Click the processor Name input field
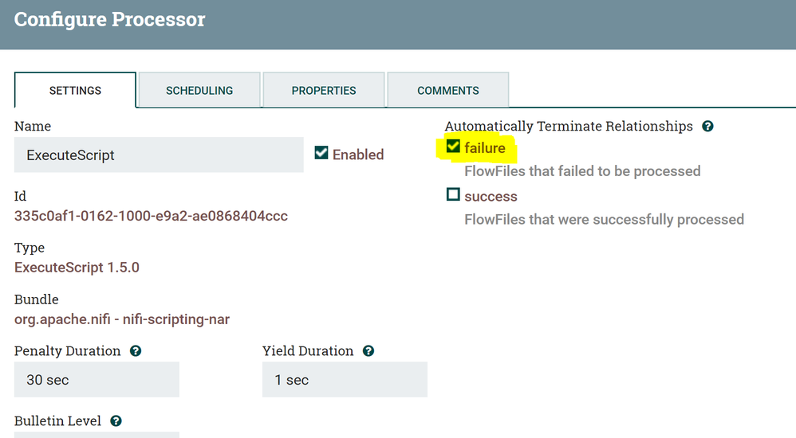This screenshot has height=438, width=796. click(x=159, y=155)
